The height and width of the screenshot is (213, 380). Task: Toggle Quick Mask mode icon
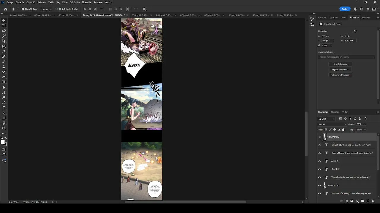[4, 149]
